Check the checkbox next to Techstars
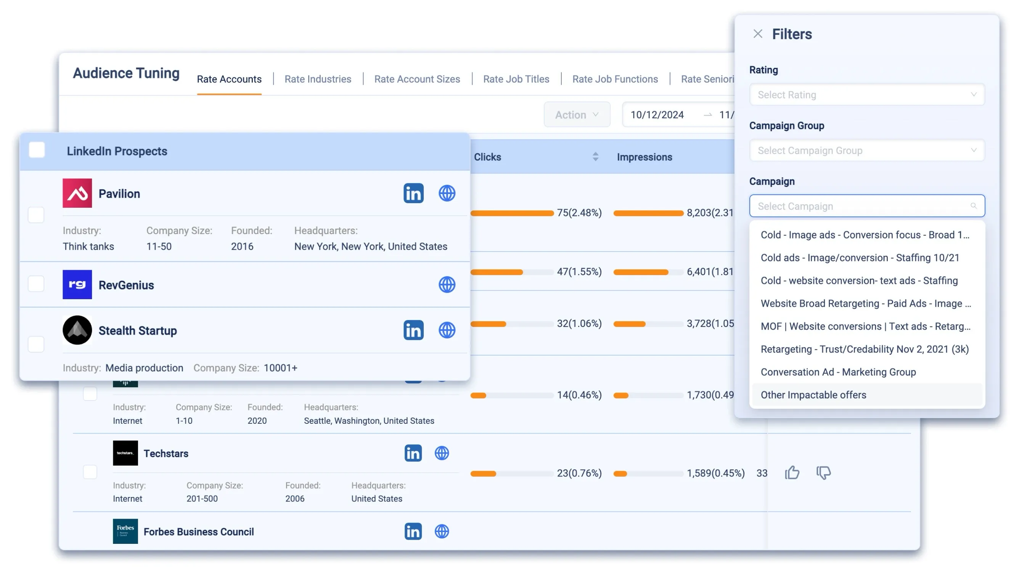Viewport: 1019px width, 577px height. pyautogui.click(x=90, y=472)
